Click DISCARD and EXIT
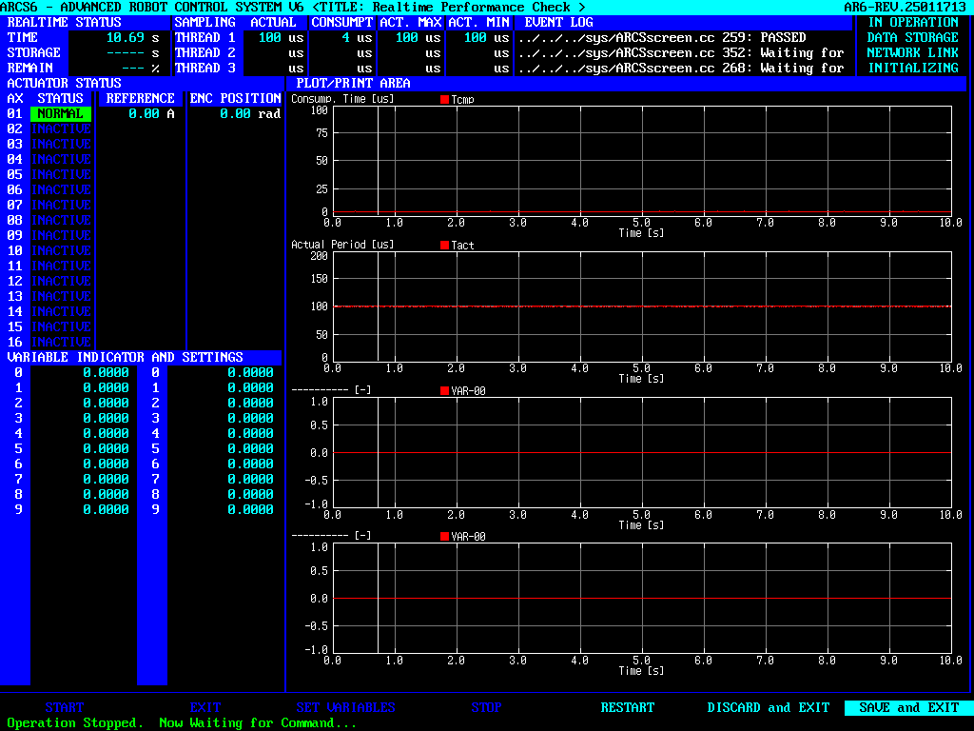974x731 pixels. coord(769,707)
